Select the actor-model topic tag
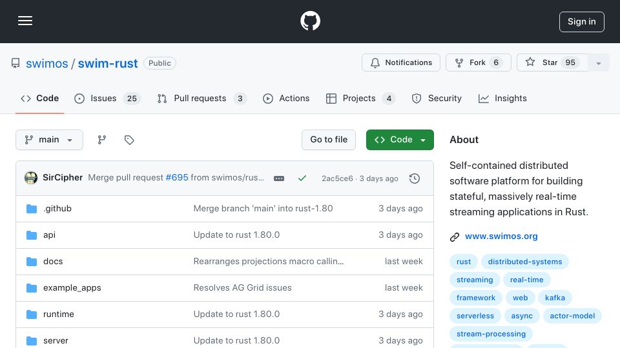This screenshot has width=620, height=348. 572,316
